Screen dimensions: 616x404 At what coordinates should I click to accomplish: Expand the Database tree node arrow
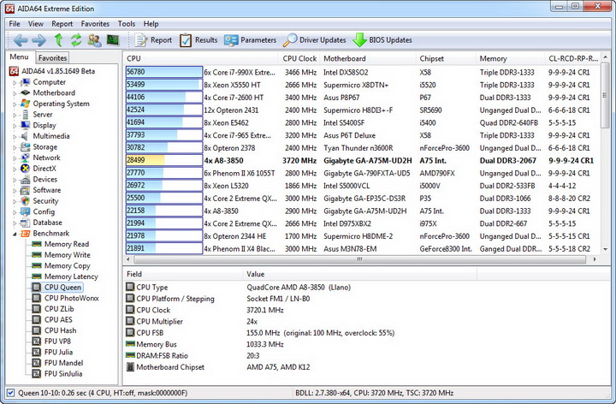pyautogui.click(x=15, y=223)
